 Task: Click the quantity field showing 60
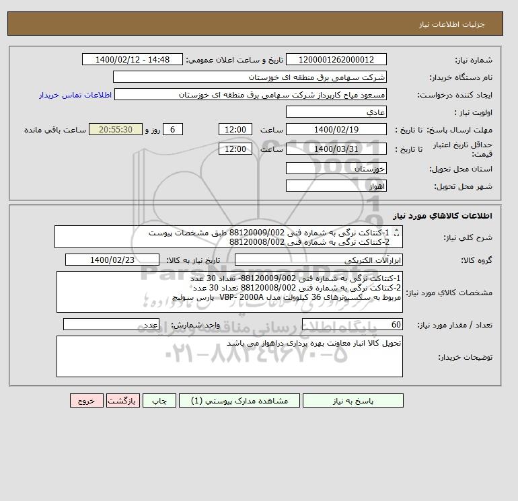352,324
